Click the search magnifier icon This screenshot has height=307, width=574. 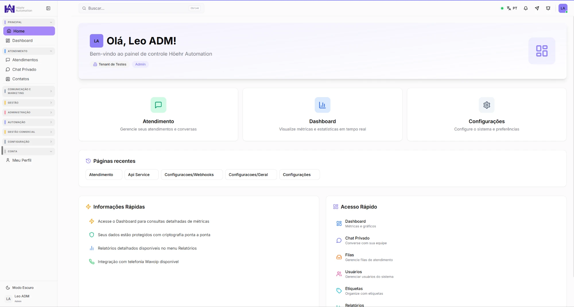pos(84,8)
